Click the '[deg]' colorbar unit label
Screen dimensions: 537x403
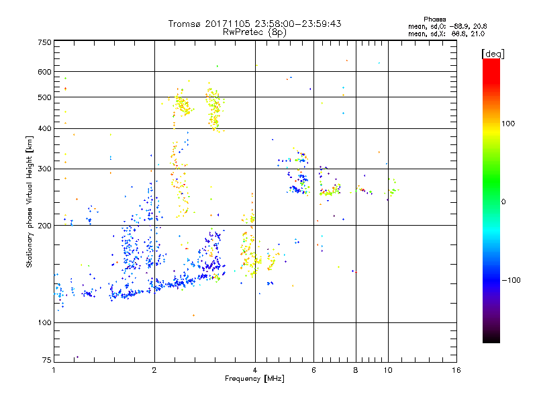493,54
